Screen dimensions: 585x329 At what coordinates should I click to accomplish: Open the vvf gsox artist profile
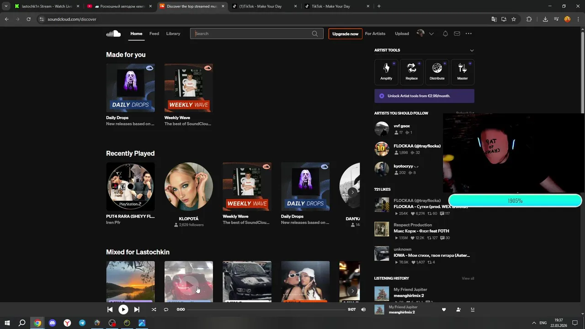click(x=402, y=126)
